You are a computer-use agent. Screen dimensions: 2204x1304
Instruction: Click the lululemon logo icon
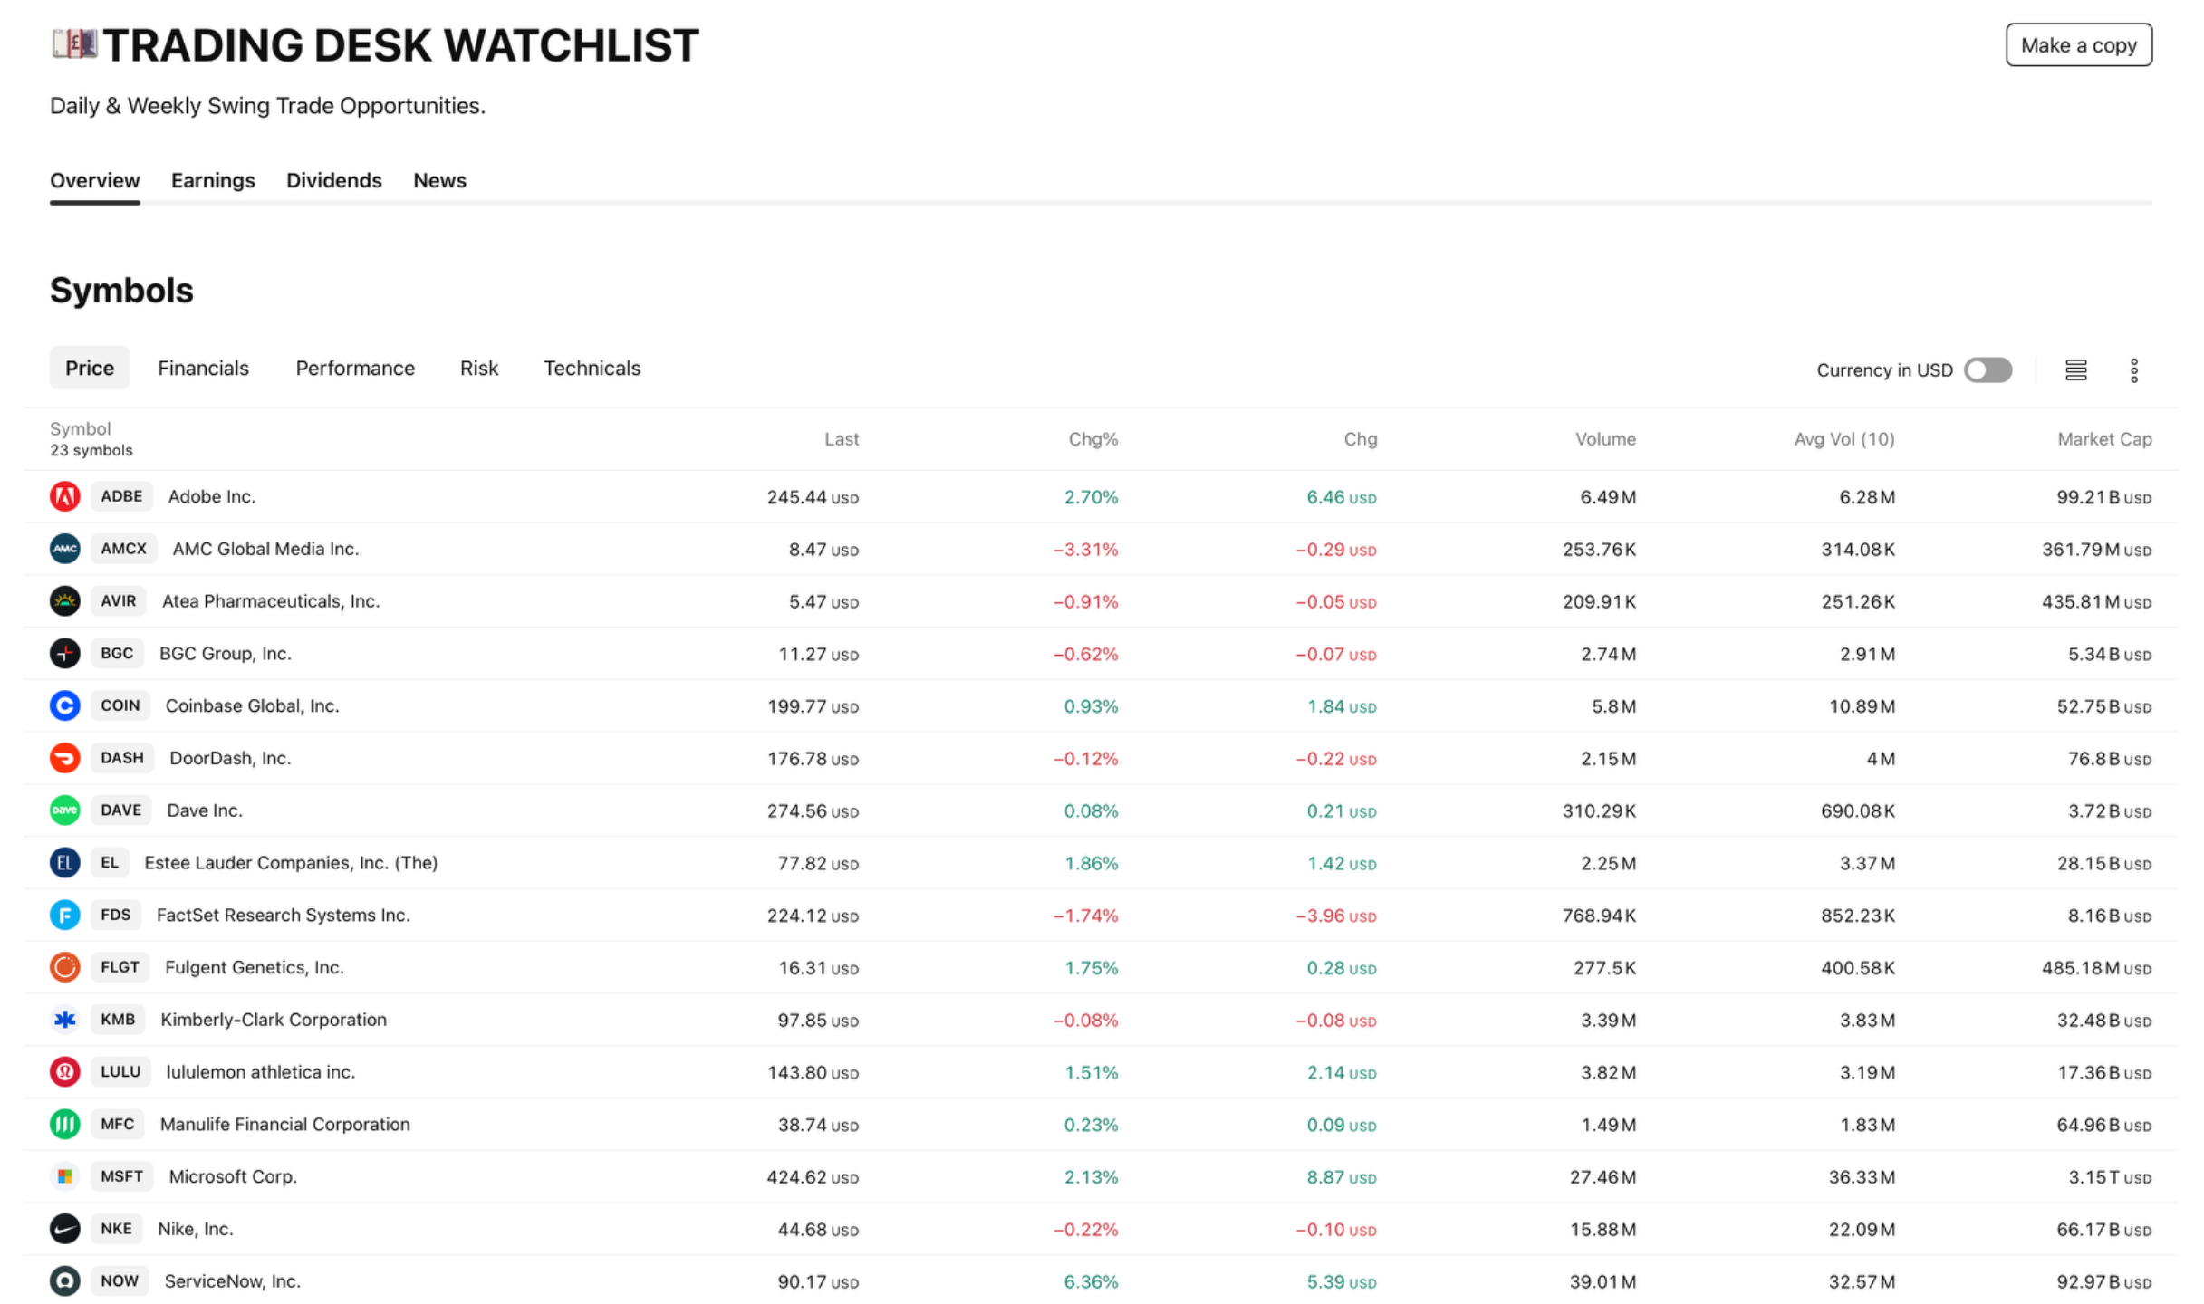tap(64, 1073)
